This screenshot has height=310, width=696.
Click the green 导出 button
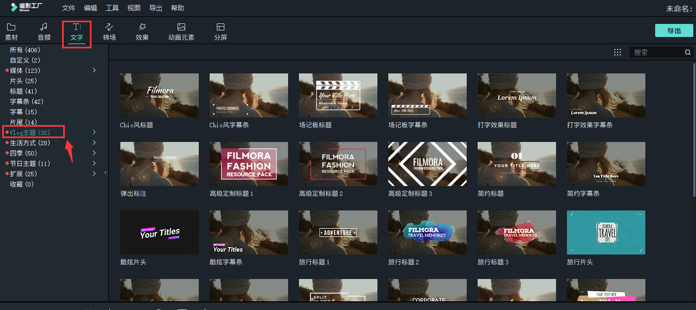point(674,30)
